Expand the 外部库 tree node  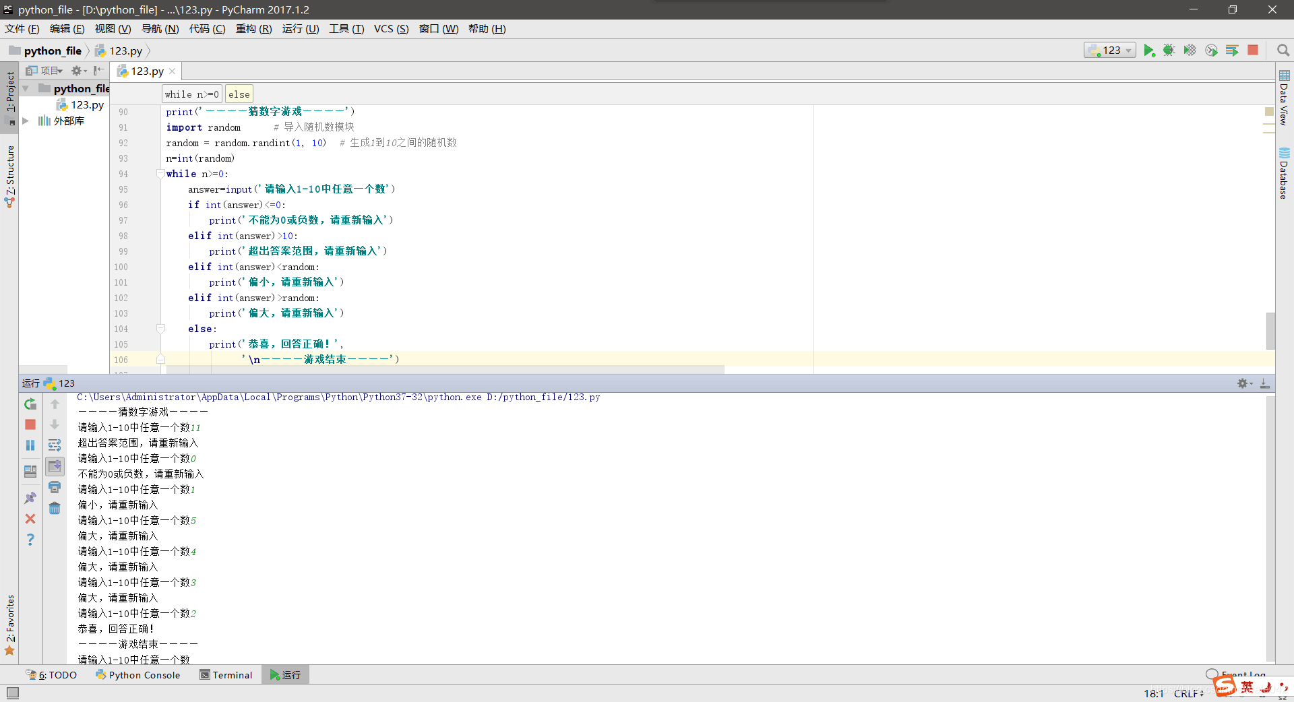[x=26, y=121]
